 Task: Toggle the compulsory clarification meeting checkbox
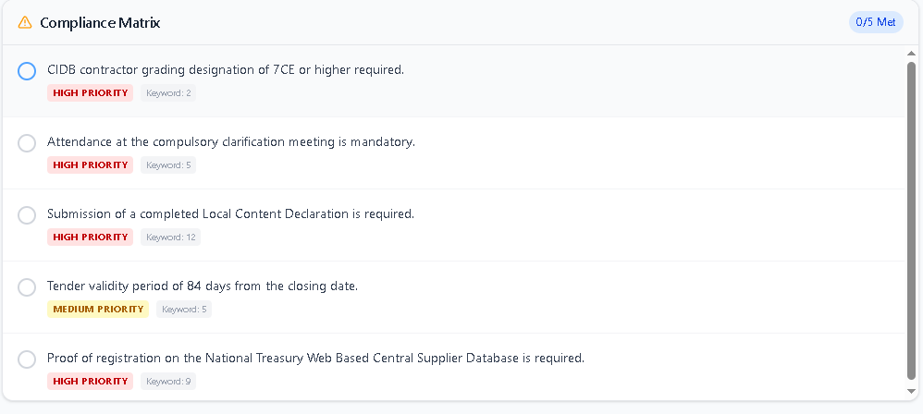point(27,143)
